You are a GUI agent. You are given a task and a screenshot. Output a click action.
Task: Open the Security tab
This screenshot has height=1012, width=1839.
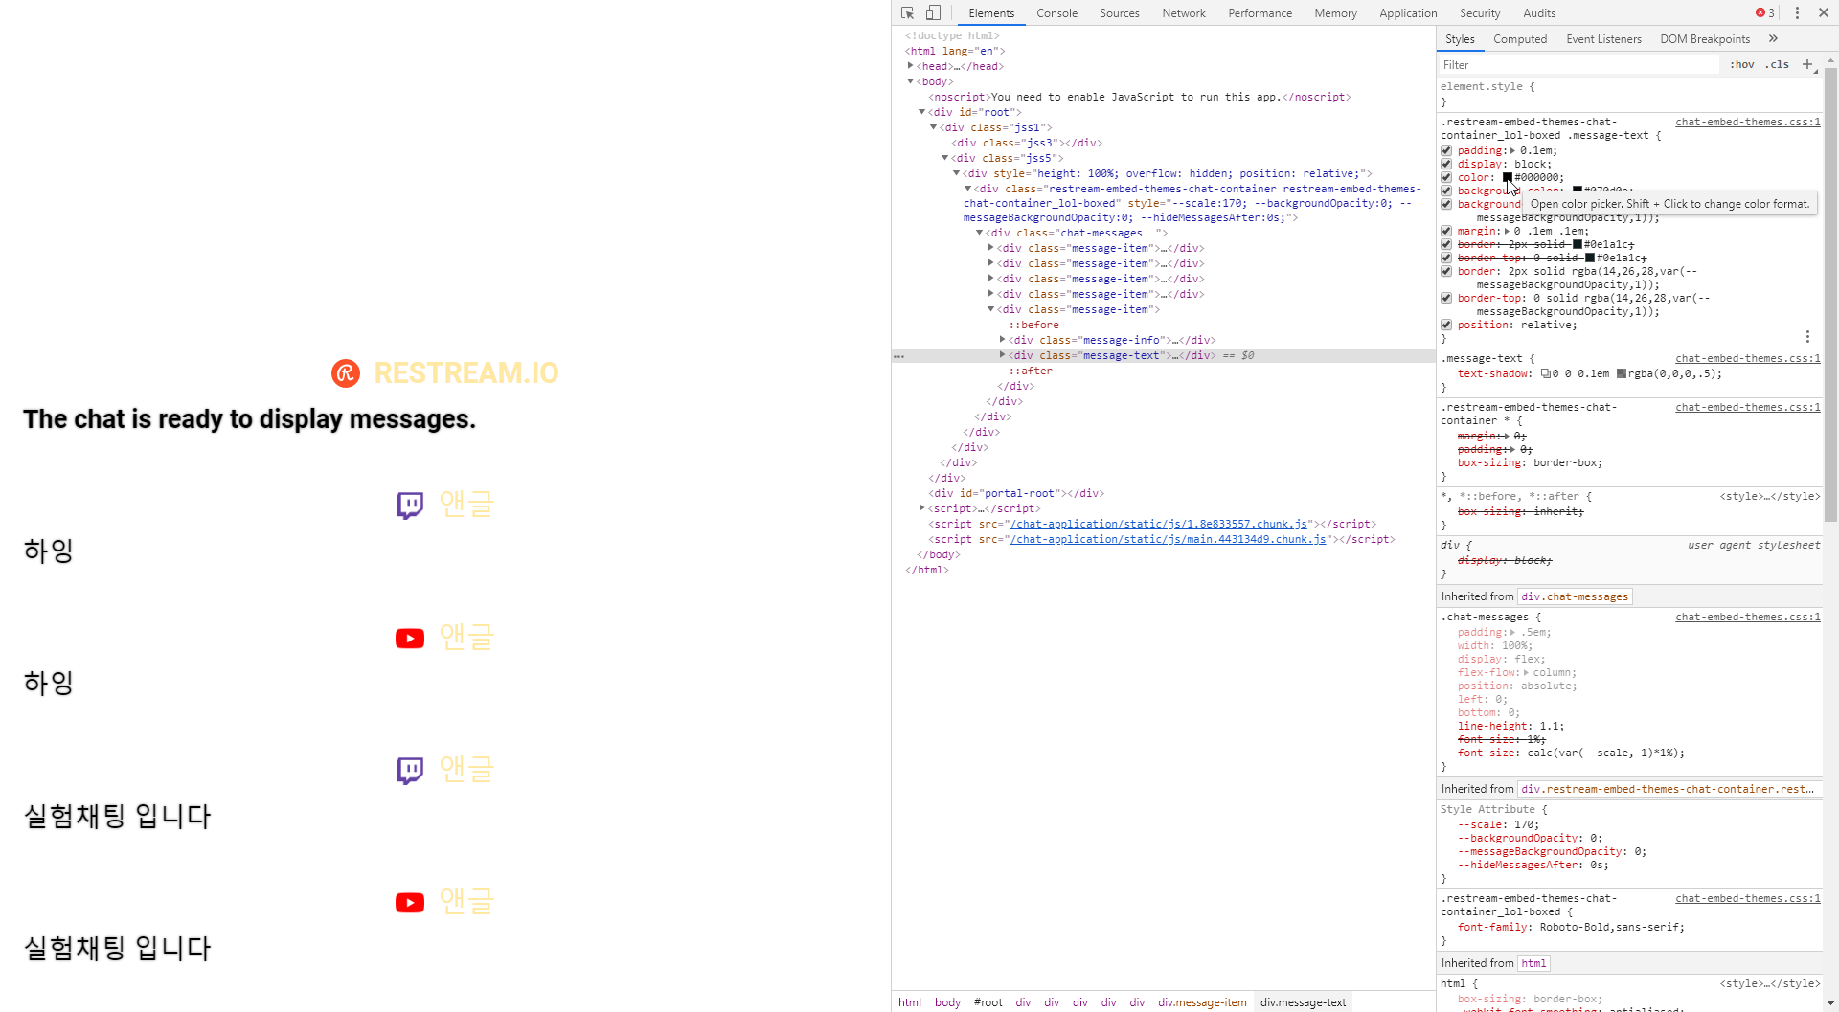1480,12
